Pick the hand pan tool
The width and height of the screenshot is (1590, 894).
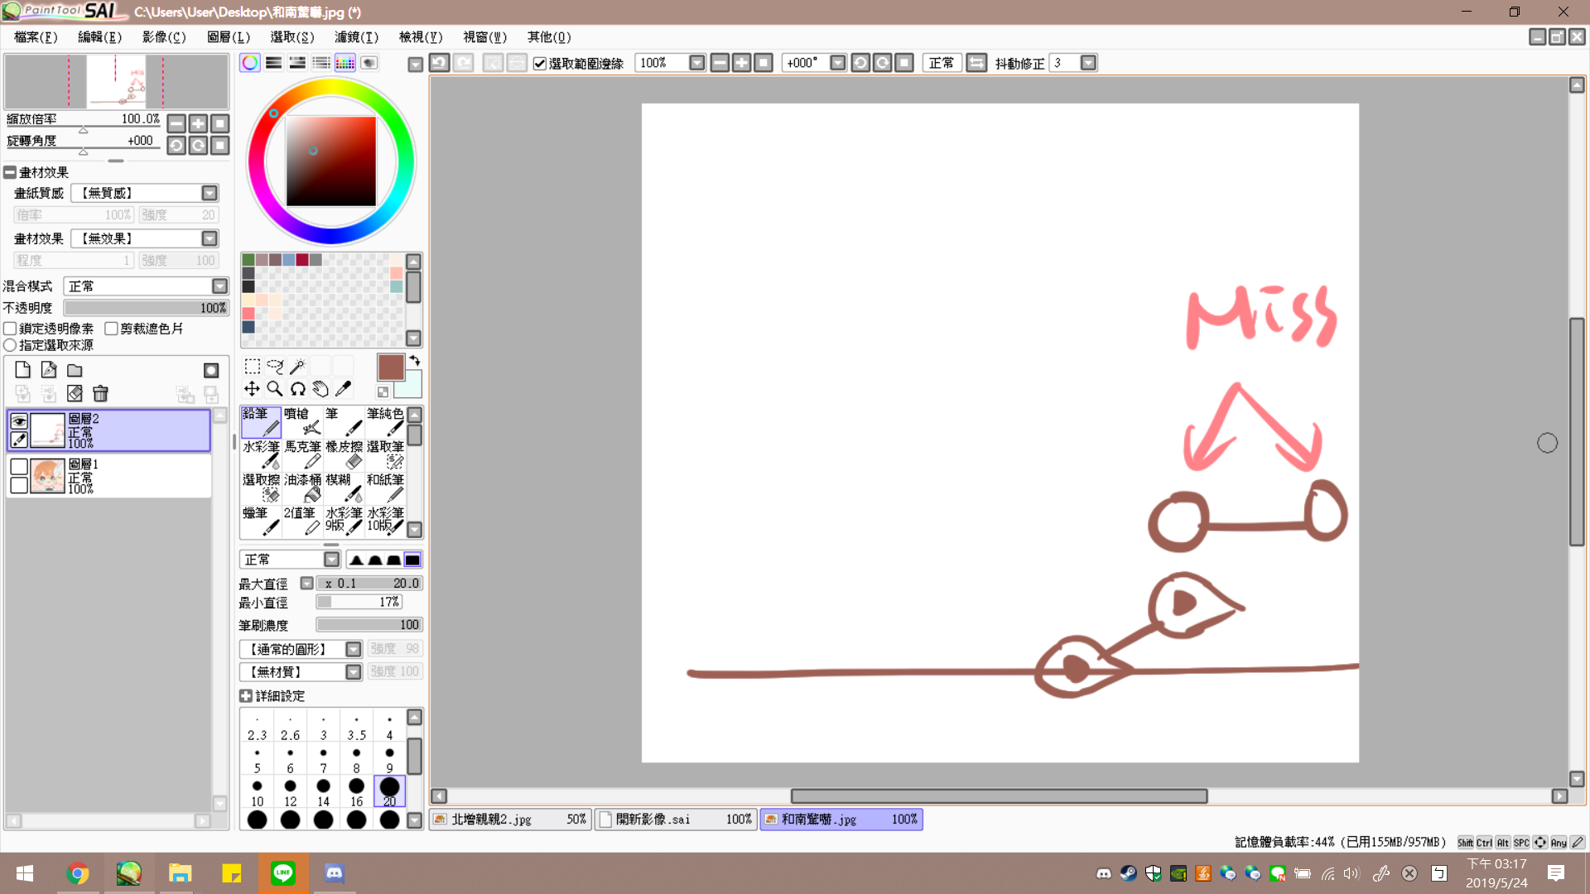pyautogui.click(x=320, y=388)
